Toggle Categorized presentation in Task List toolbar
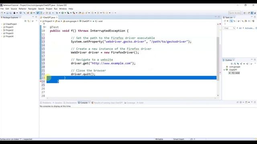 (x=231, y=21)
